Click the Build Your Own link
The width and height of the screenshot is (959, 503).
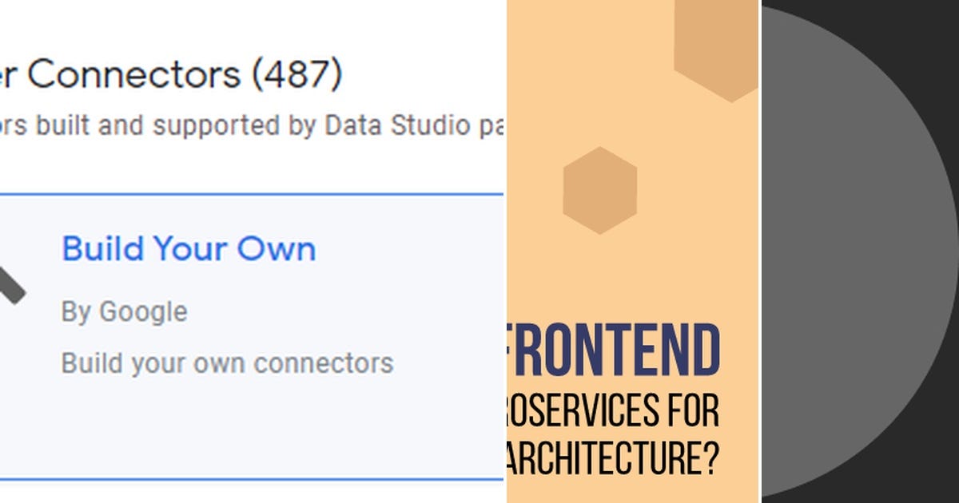click(x=189, y=248)
